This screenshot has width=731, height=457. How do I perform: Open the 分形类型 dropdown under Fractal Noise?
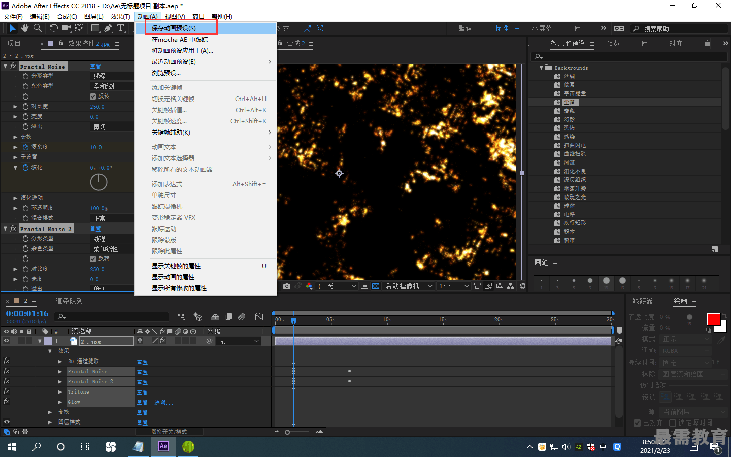tap(112, 76)
